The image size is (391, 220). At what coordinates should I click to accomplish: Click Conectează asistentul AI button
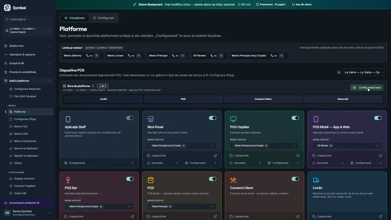tap(27, 203)
